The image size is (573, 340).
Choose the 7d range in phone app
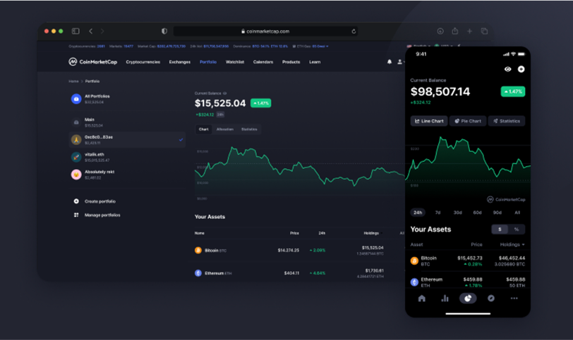coord(438,213)
